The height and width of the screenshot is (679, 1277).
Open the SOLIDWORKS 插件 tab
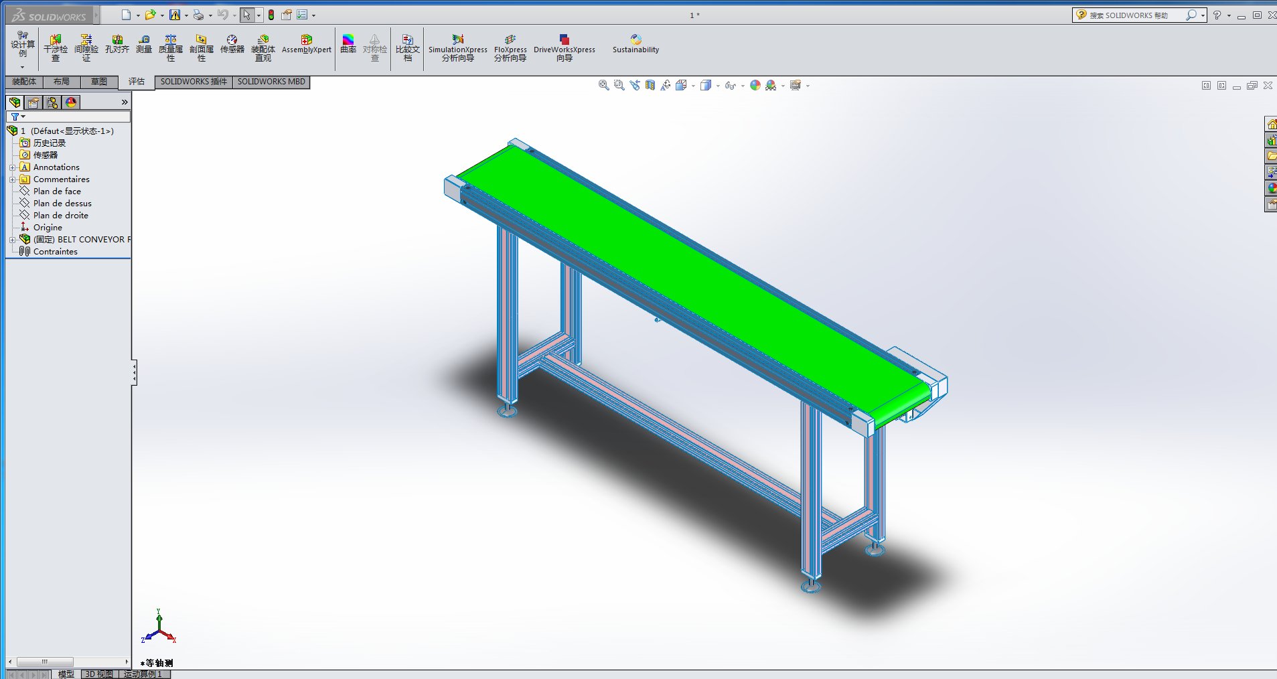coord(194,82)
